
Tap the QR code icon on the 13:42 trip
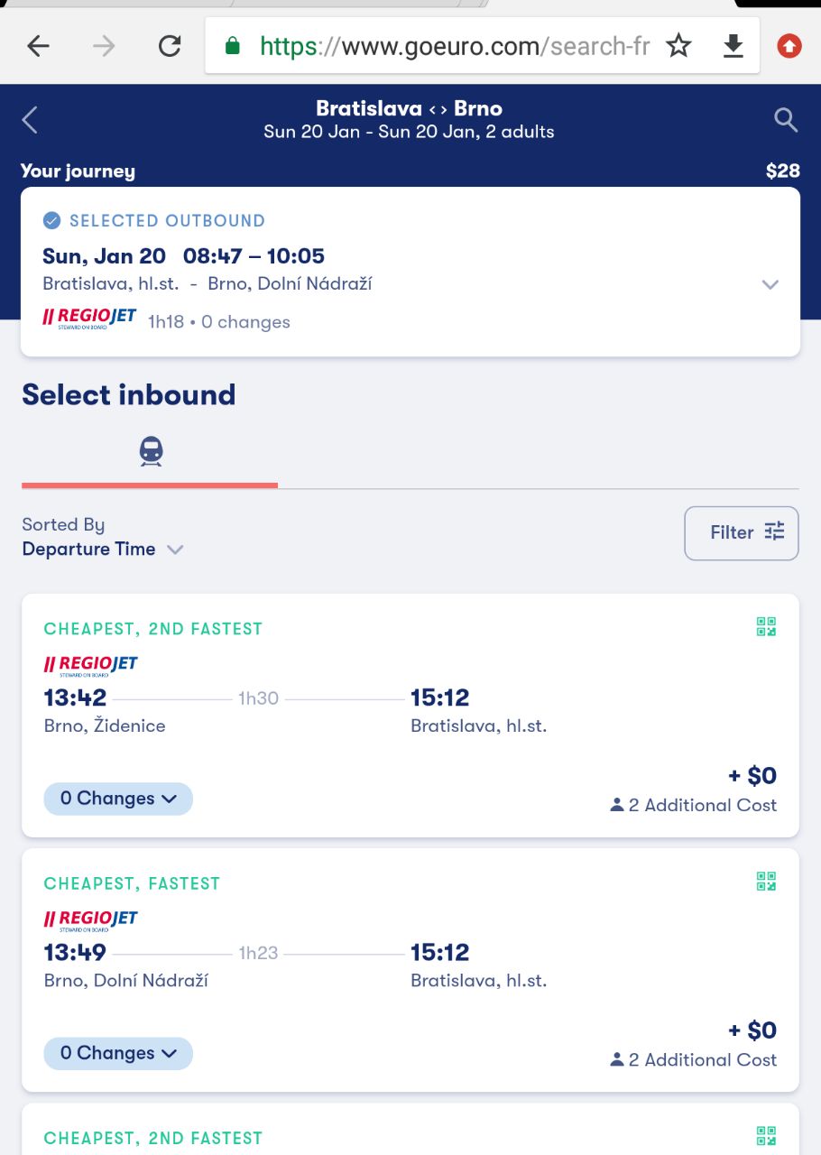(766, 627)
